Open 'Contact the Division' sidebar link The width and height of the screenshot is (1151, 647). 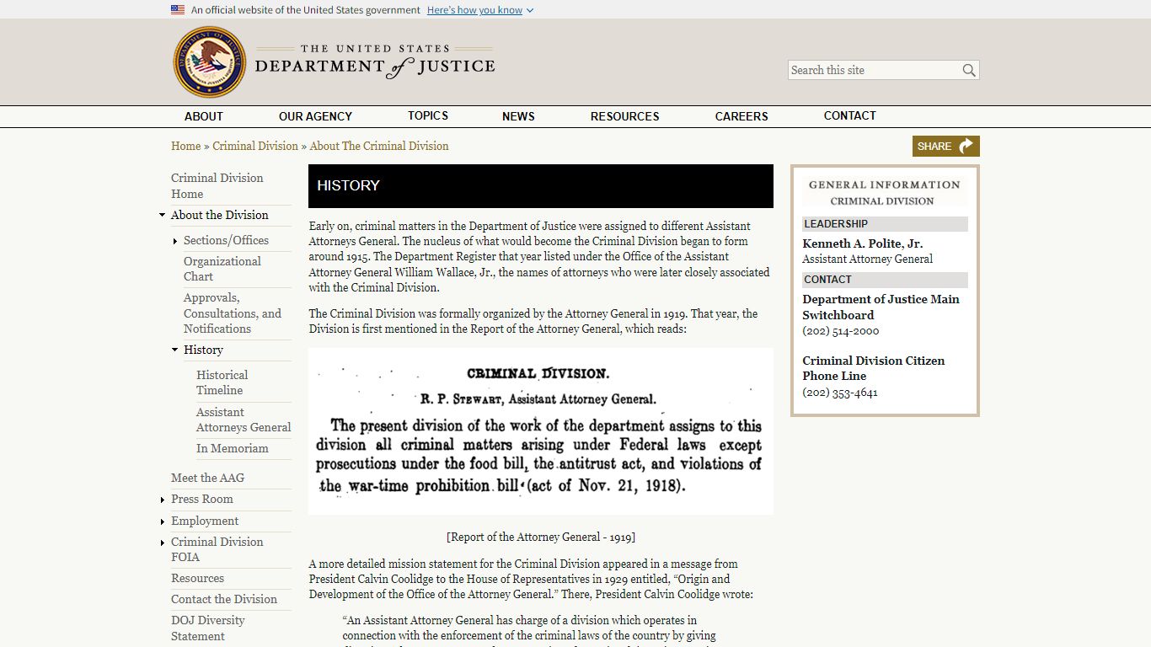[x=224, y=599]
